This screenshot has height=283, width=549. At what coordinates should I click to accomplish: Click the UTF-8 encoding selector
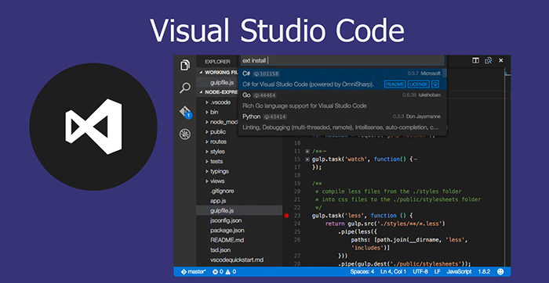[x=420, y=271]
